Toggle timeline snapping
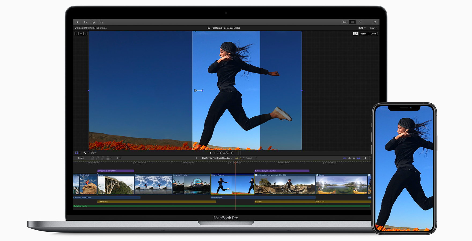Screen dimensions: 472x241 359,158
